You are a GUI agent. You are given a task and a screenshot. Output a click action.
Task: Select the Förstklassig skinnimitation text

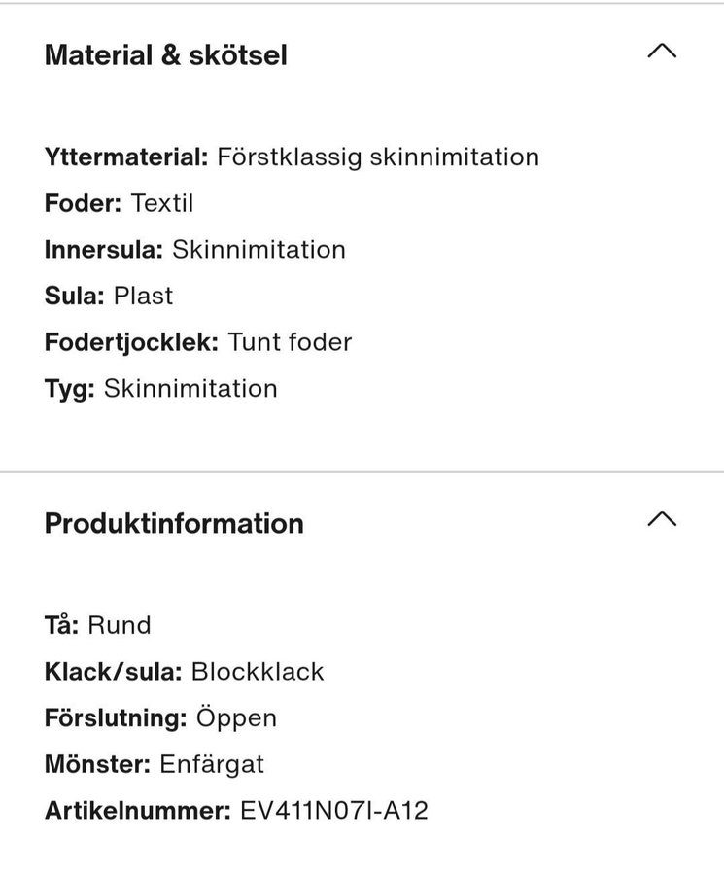pyautogui.click(x=378, y=157)
